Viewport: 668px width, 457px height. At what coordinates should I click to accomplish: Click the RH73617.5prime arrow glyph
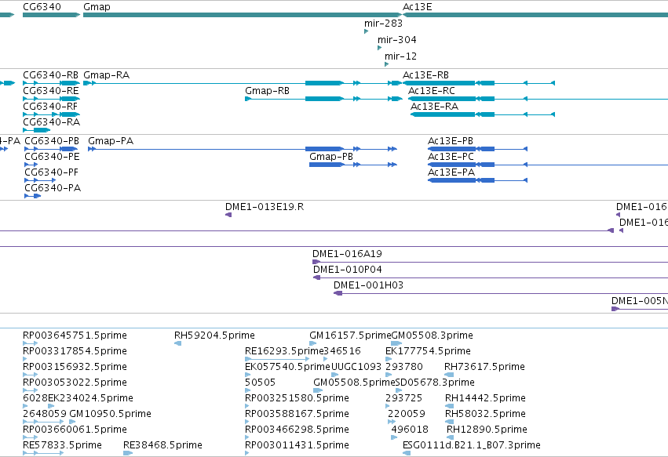tap(448, 375)
